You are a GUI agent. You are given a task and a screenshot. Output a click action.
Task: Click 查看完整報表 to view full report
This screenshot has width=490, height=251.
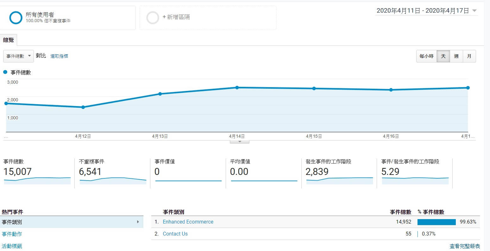click(x=464, y=246)
